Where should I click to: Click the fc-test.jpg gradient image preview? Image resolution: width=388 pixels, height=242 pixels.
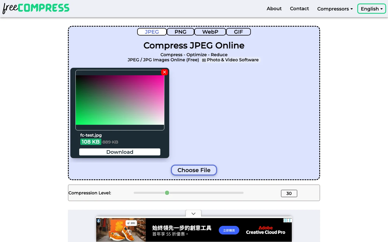coord(120,100)
